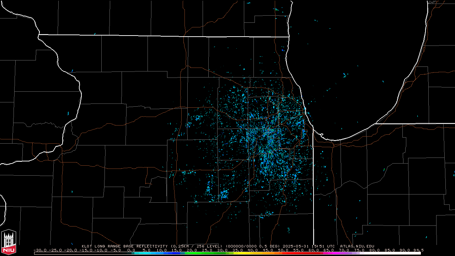Click the -5.0 scale value
The image size is (455, 256).
coord(116,250)
